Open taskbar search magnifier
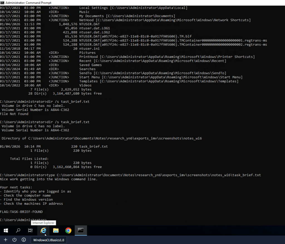The height and width of the screenshot is (244, 285). 18,230
